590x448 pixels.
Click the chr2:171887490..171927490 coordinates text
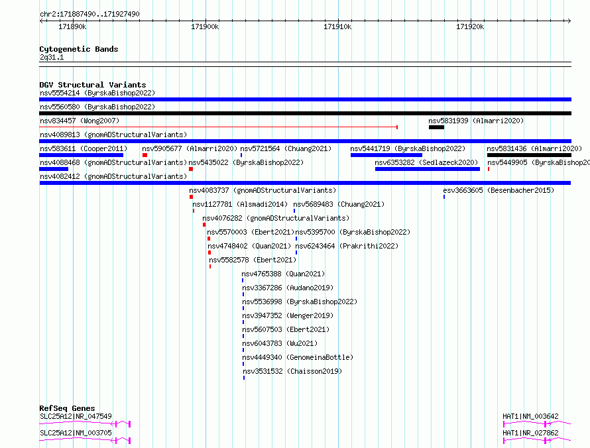[89, 14]
